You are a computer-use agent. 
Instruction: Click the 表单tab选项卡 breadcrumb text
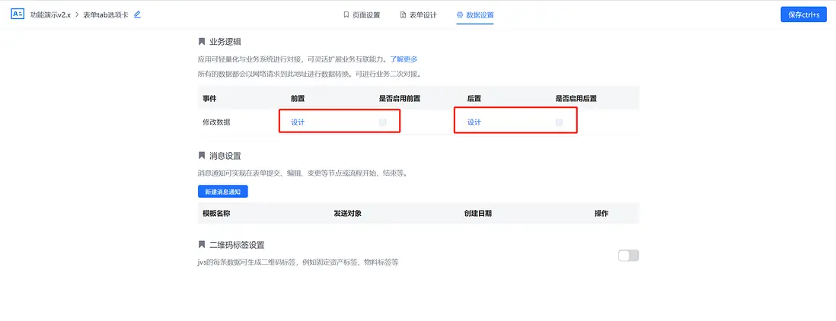pyautogui.click(x=106, y=15)
